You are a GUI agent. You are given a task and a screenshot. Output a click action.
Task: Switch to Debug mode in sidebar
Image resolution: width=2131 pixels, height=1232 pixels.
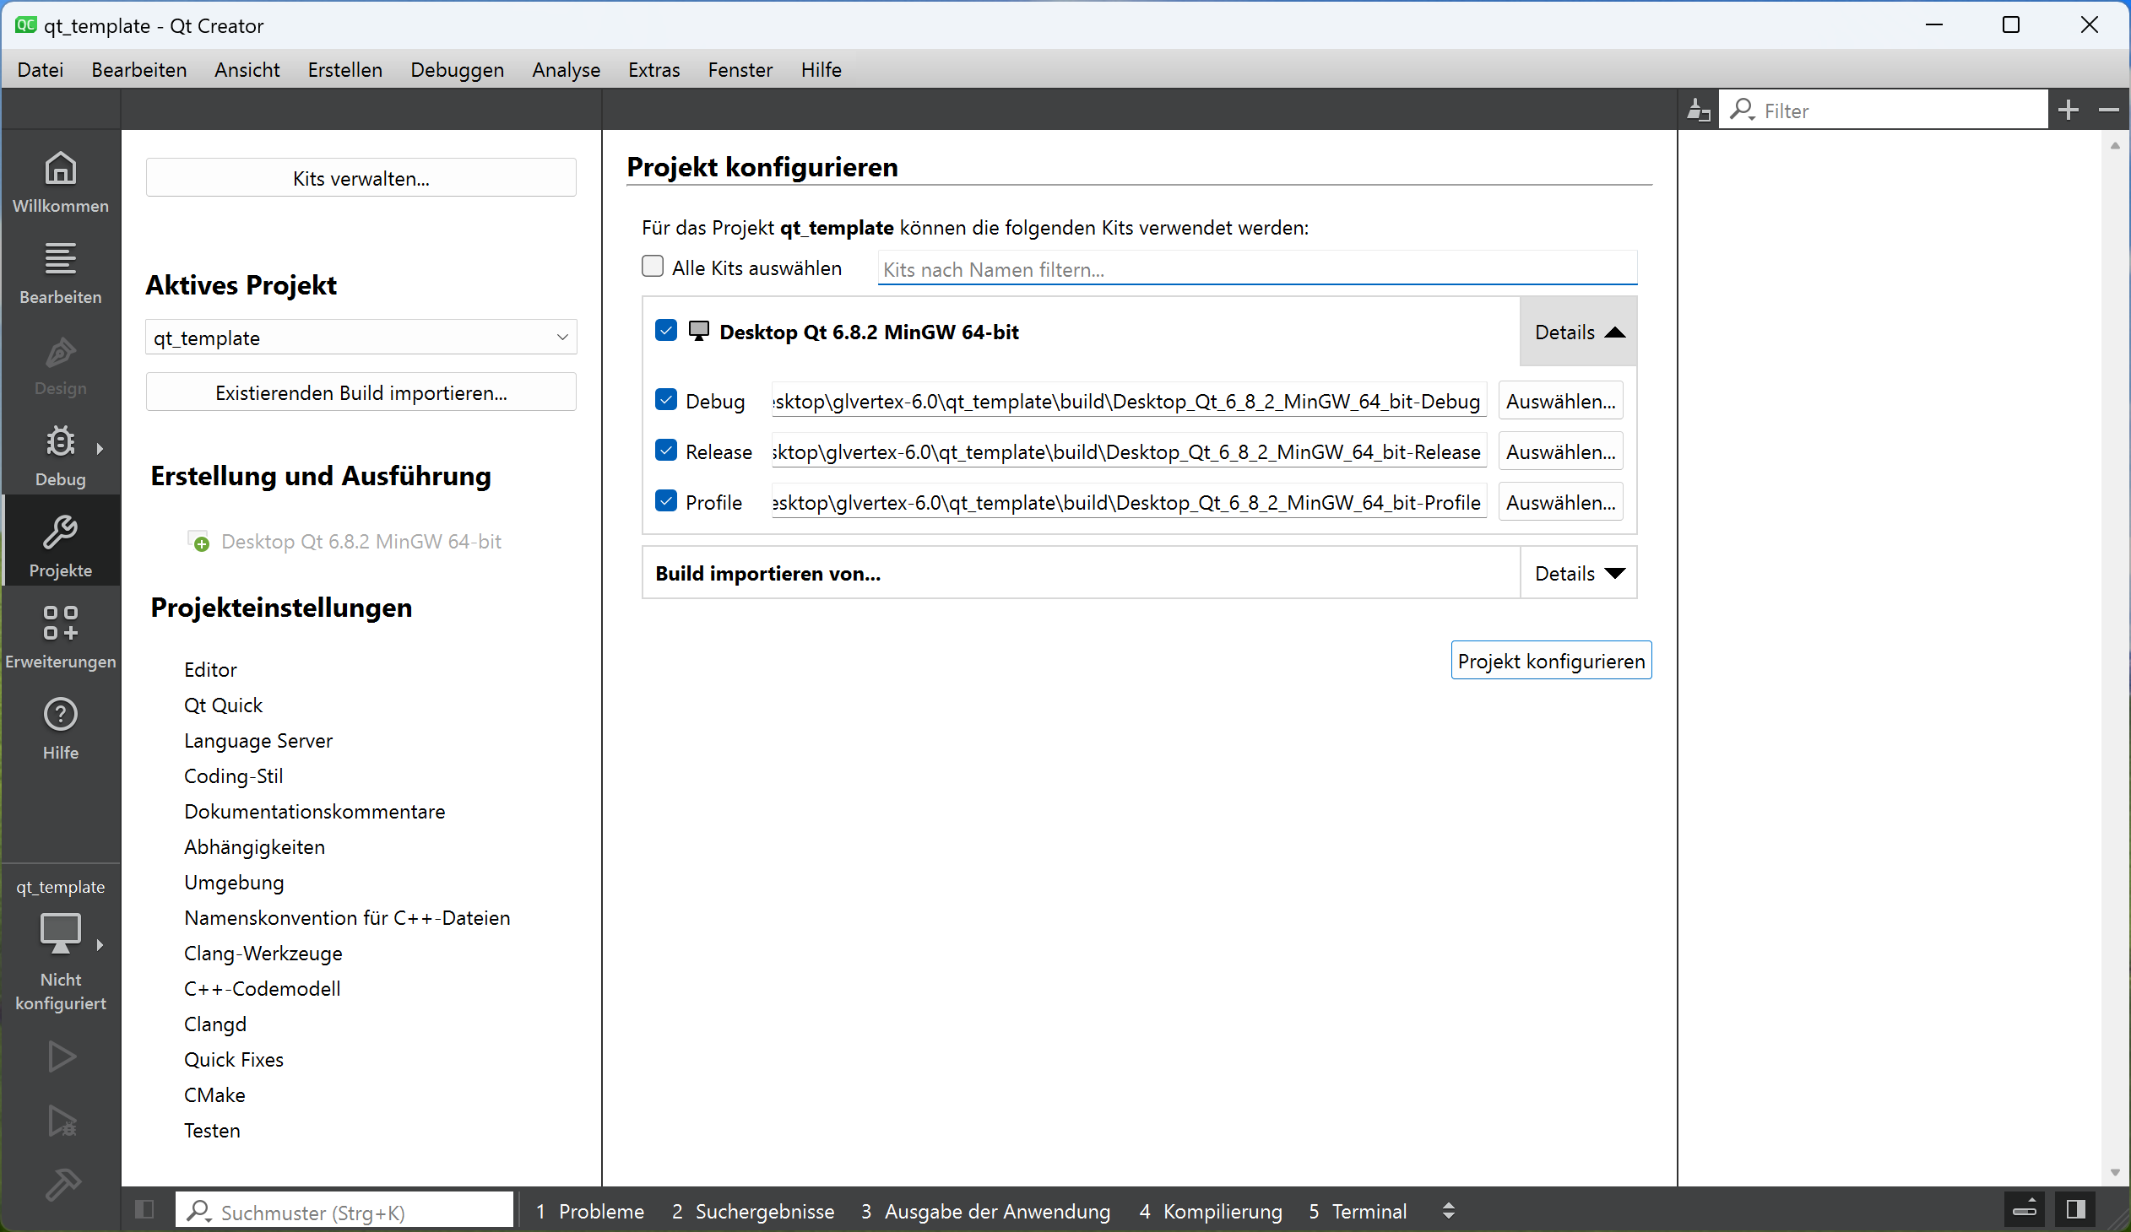click(x=60, y=455)
